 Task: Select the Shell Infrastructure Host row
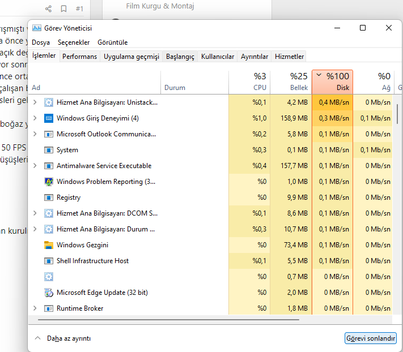(210, 261)
